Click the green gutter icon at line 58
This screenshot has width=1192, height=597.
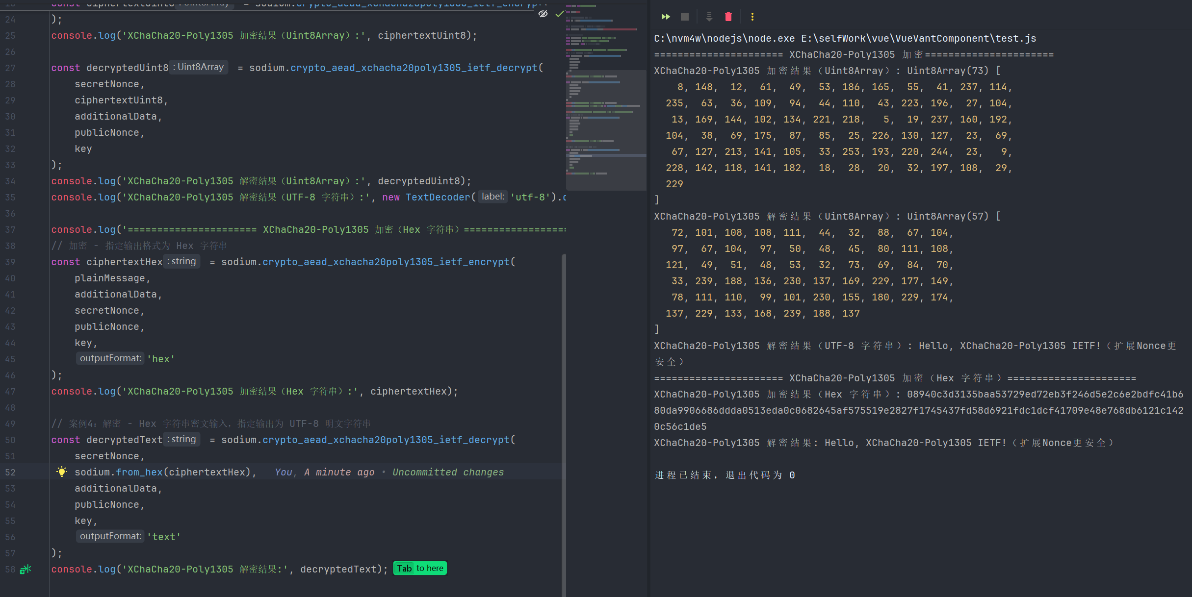click(x=26, y=569)
